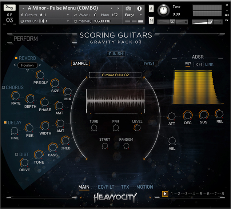
Task: Select the TWIST button
Action: click(x=149, y=63)
